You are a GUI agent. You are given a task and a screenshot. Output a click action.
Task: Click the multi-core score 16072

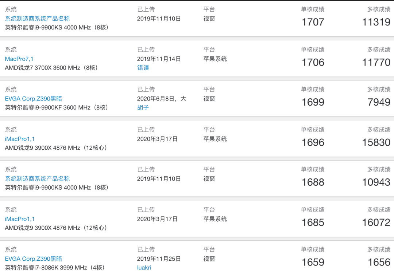tap(376, 222)
